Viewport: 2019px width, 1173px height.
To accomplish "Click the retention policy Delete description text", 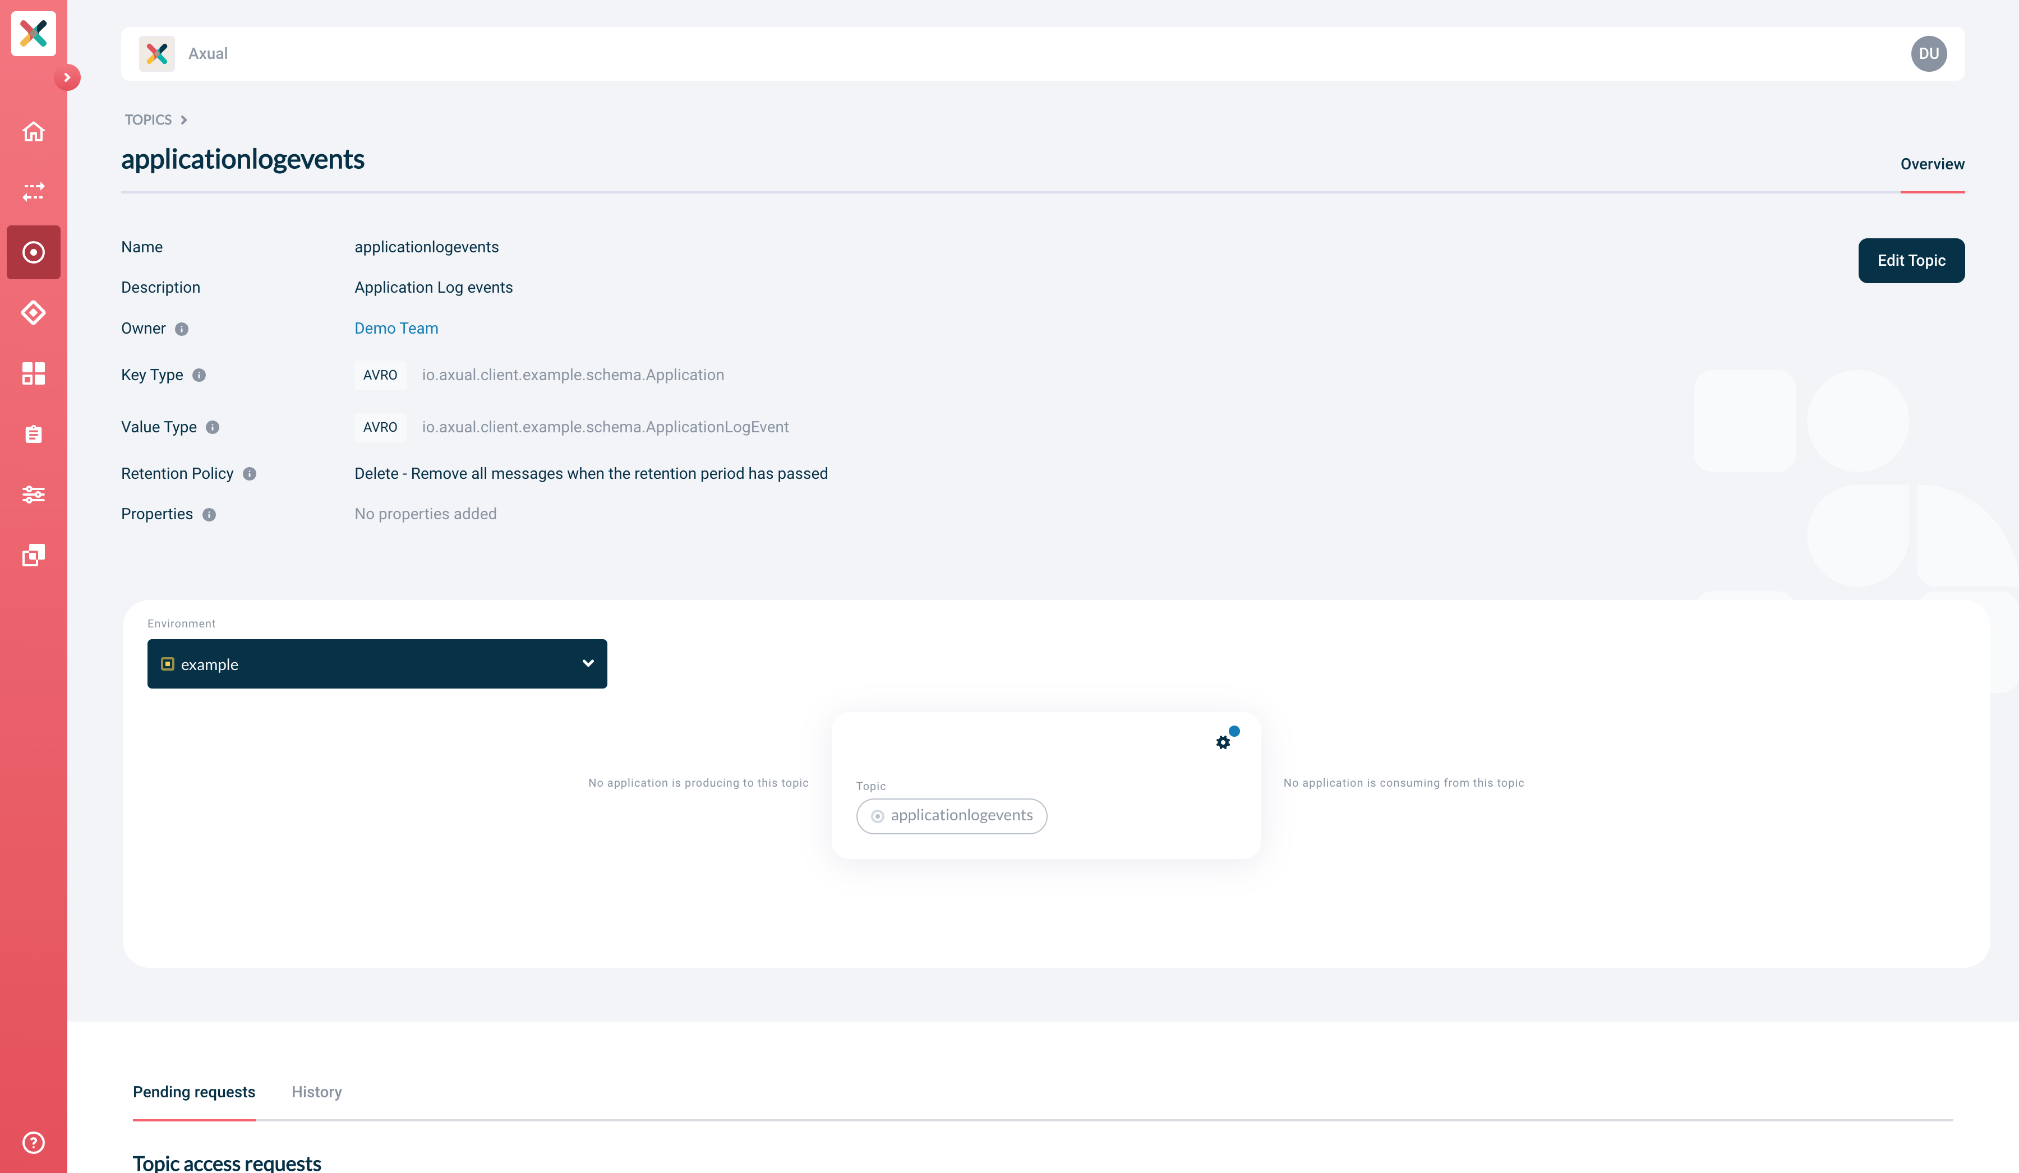I will coord(591,474).
